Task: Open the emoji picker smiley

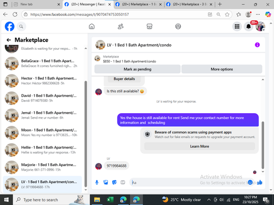Action: [x=250, y=182]
